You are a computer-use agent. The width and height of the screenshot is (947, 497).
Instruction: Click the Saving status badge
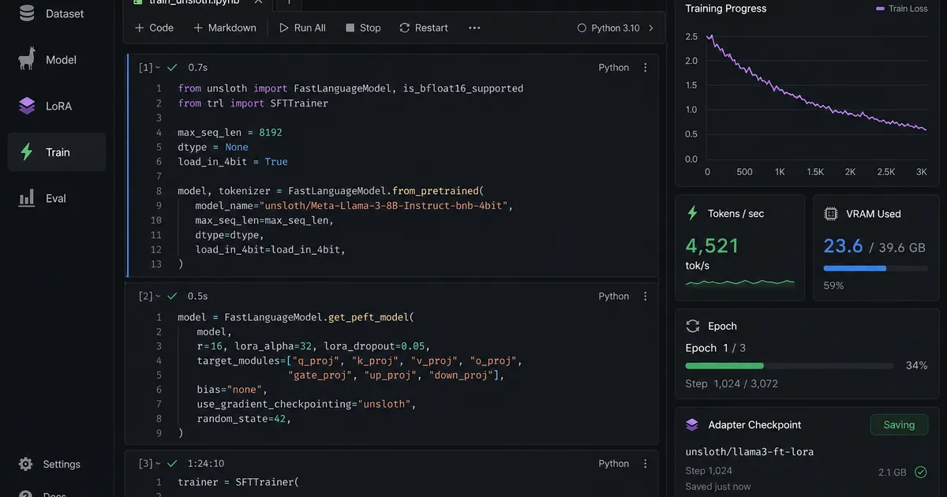coord(898,424)
